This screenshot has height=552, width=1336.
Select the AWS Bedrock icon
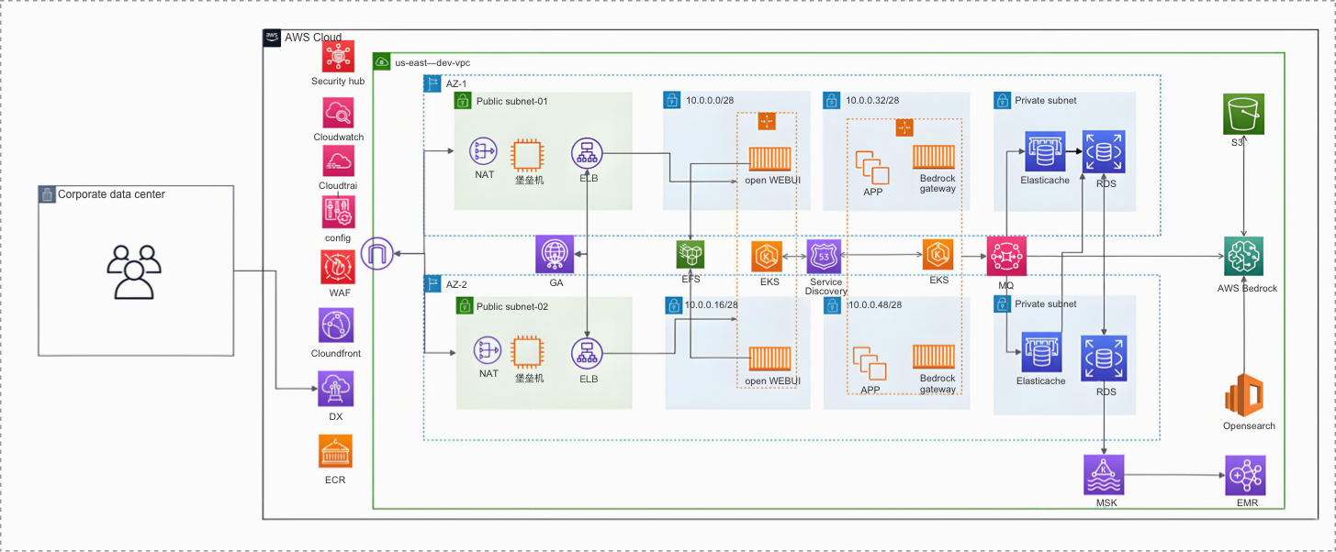pyautogui.click(x=1244, y=257)
